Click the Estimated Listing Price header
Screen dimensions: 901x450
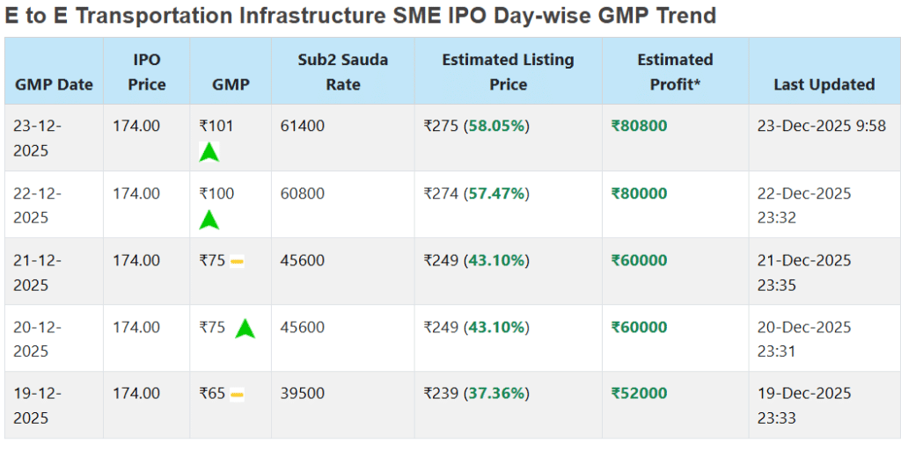[x=508, y=72]
